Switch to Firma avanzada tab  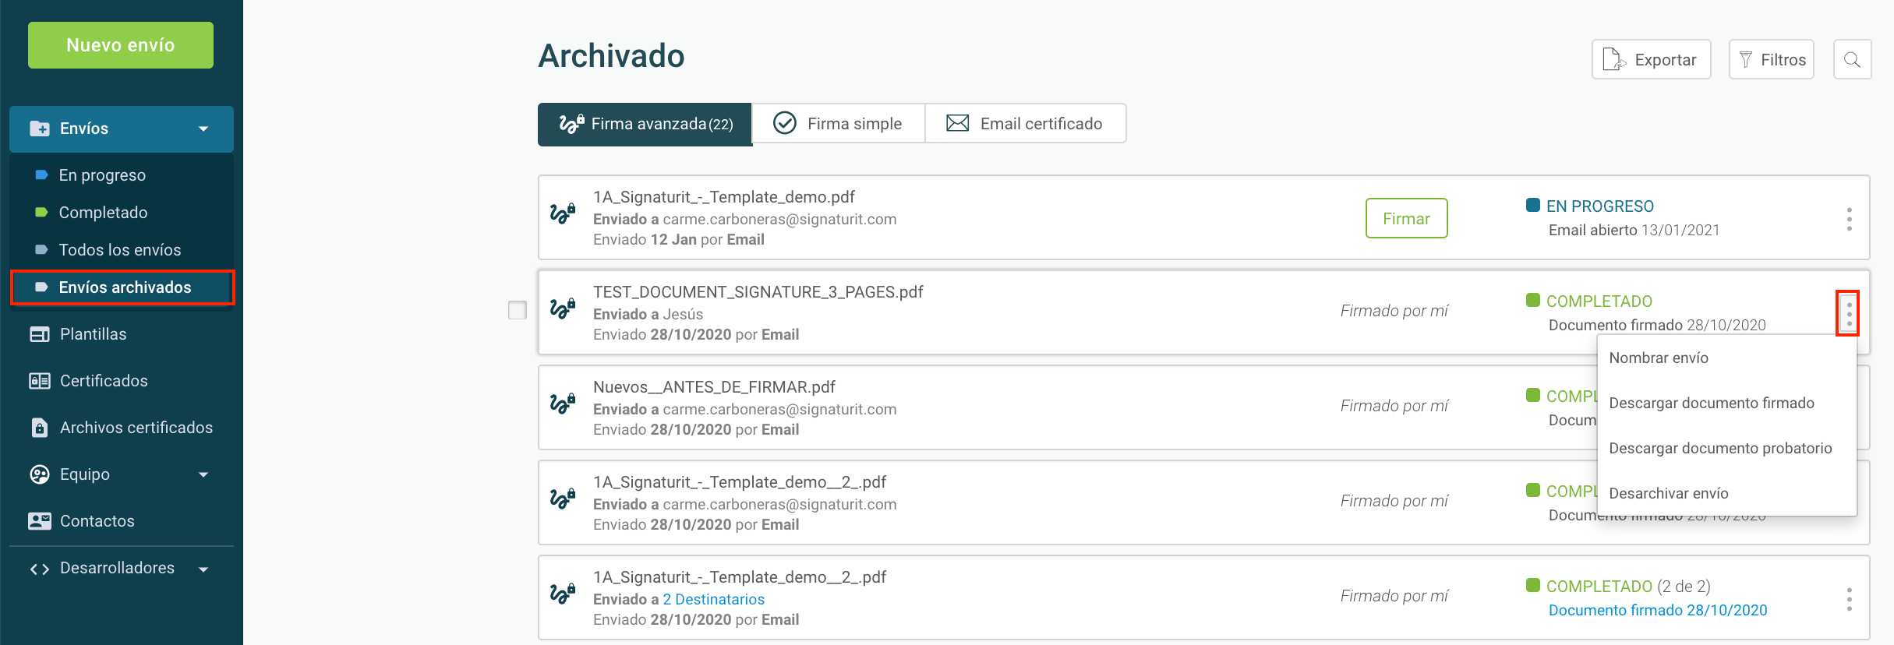coord(645,124)
